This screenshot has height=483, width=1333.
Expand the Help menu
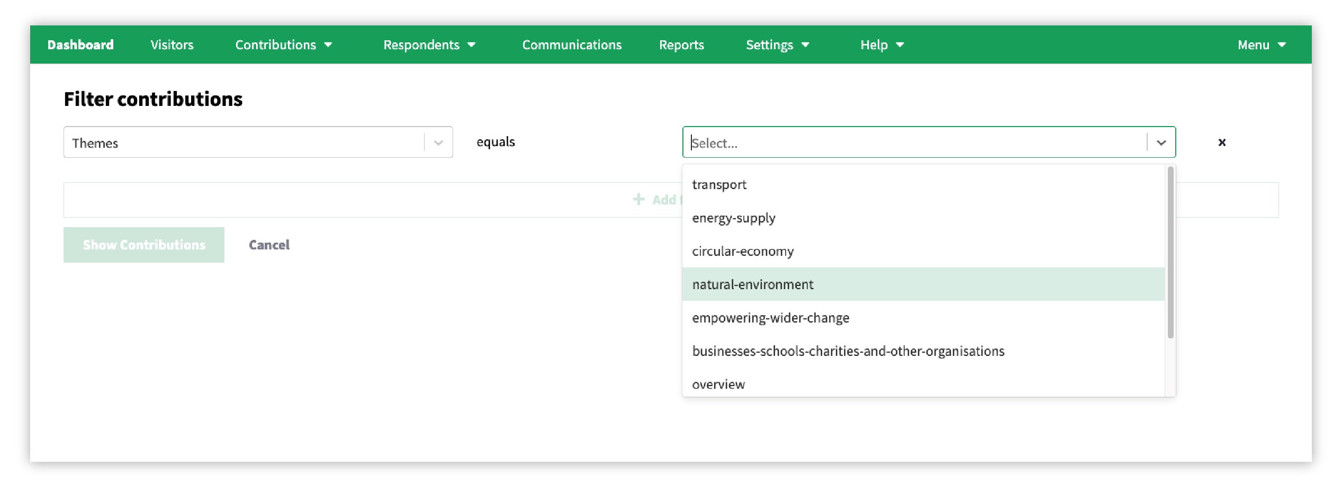[x=882, y=45]
